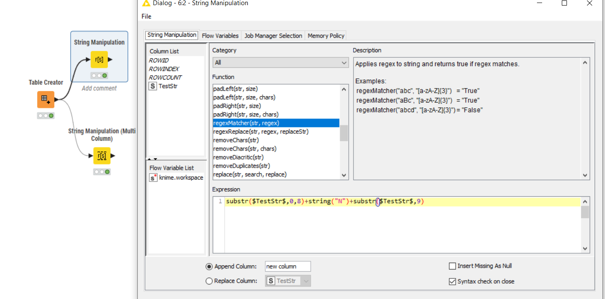Open the File menu
This screenshot has height=299, width=605.
tap(146, 16)
